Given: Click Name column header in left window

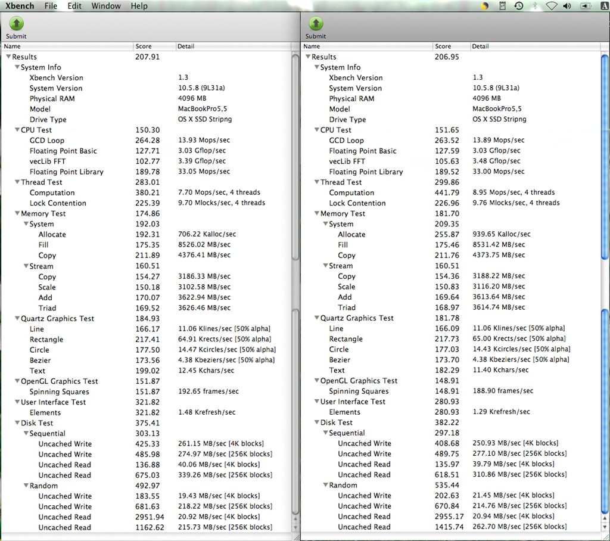Looking at the screenshot, I should pos(68,46).
